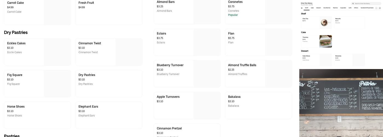
Task: Open the Others category tab
Action: pyautogui.click(x=356, y=8)
